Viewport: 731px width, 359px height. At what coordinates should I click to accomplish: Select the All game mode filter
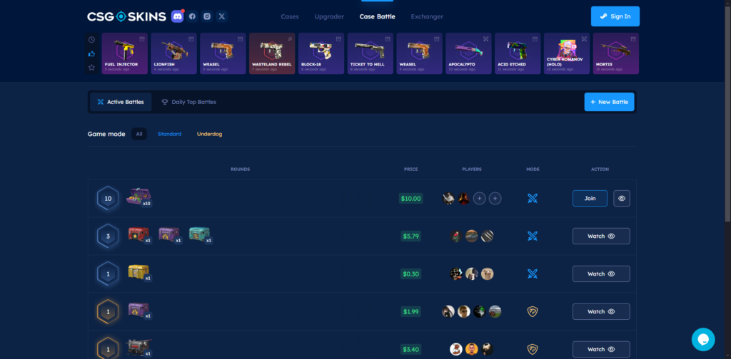pos(139,134)
